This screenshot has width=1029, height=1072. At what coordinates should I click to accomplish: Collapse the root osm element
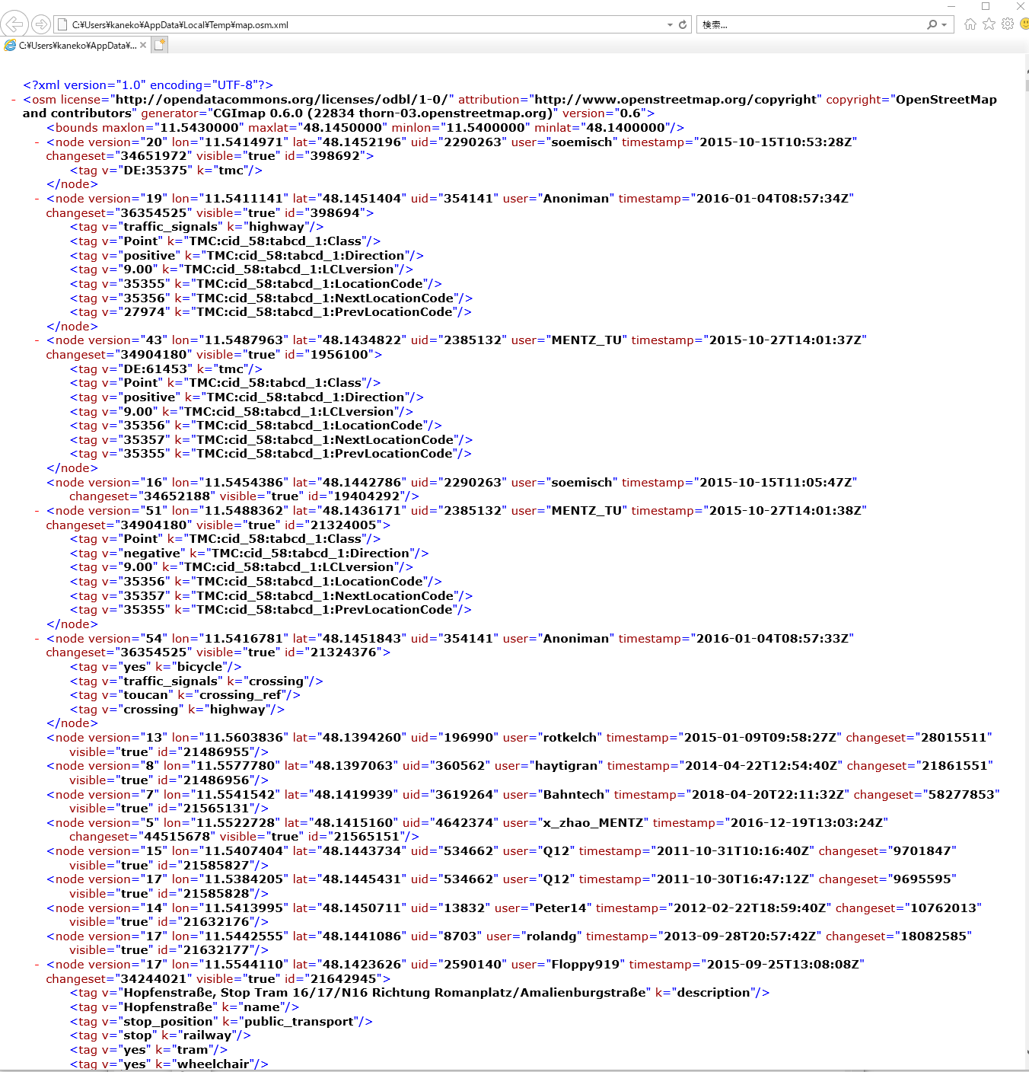(x=14, y=100)
